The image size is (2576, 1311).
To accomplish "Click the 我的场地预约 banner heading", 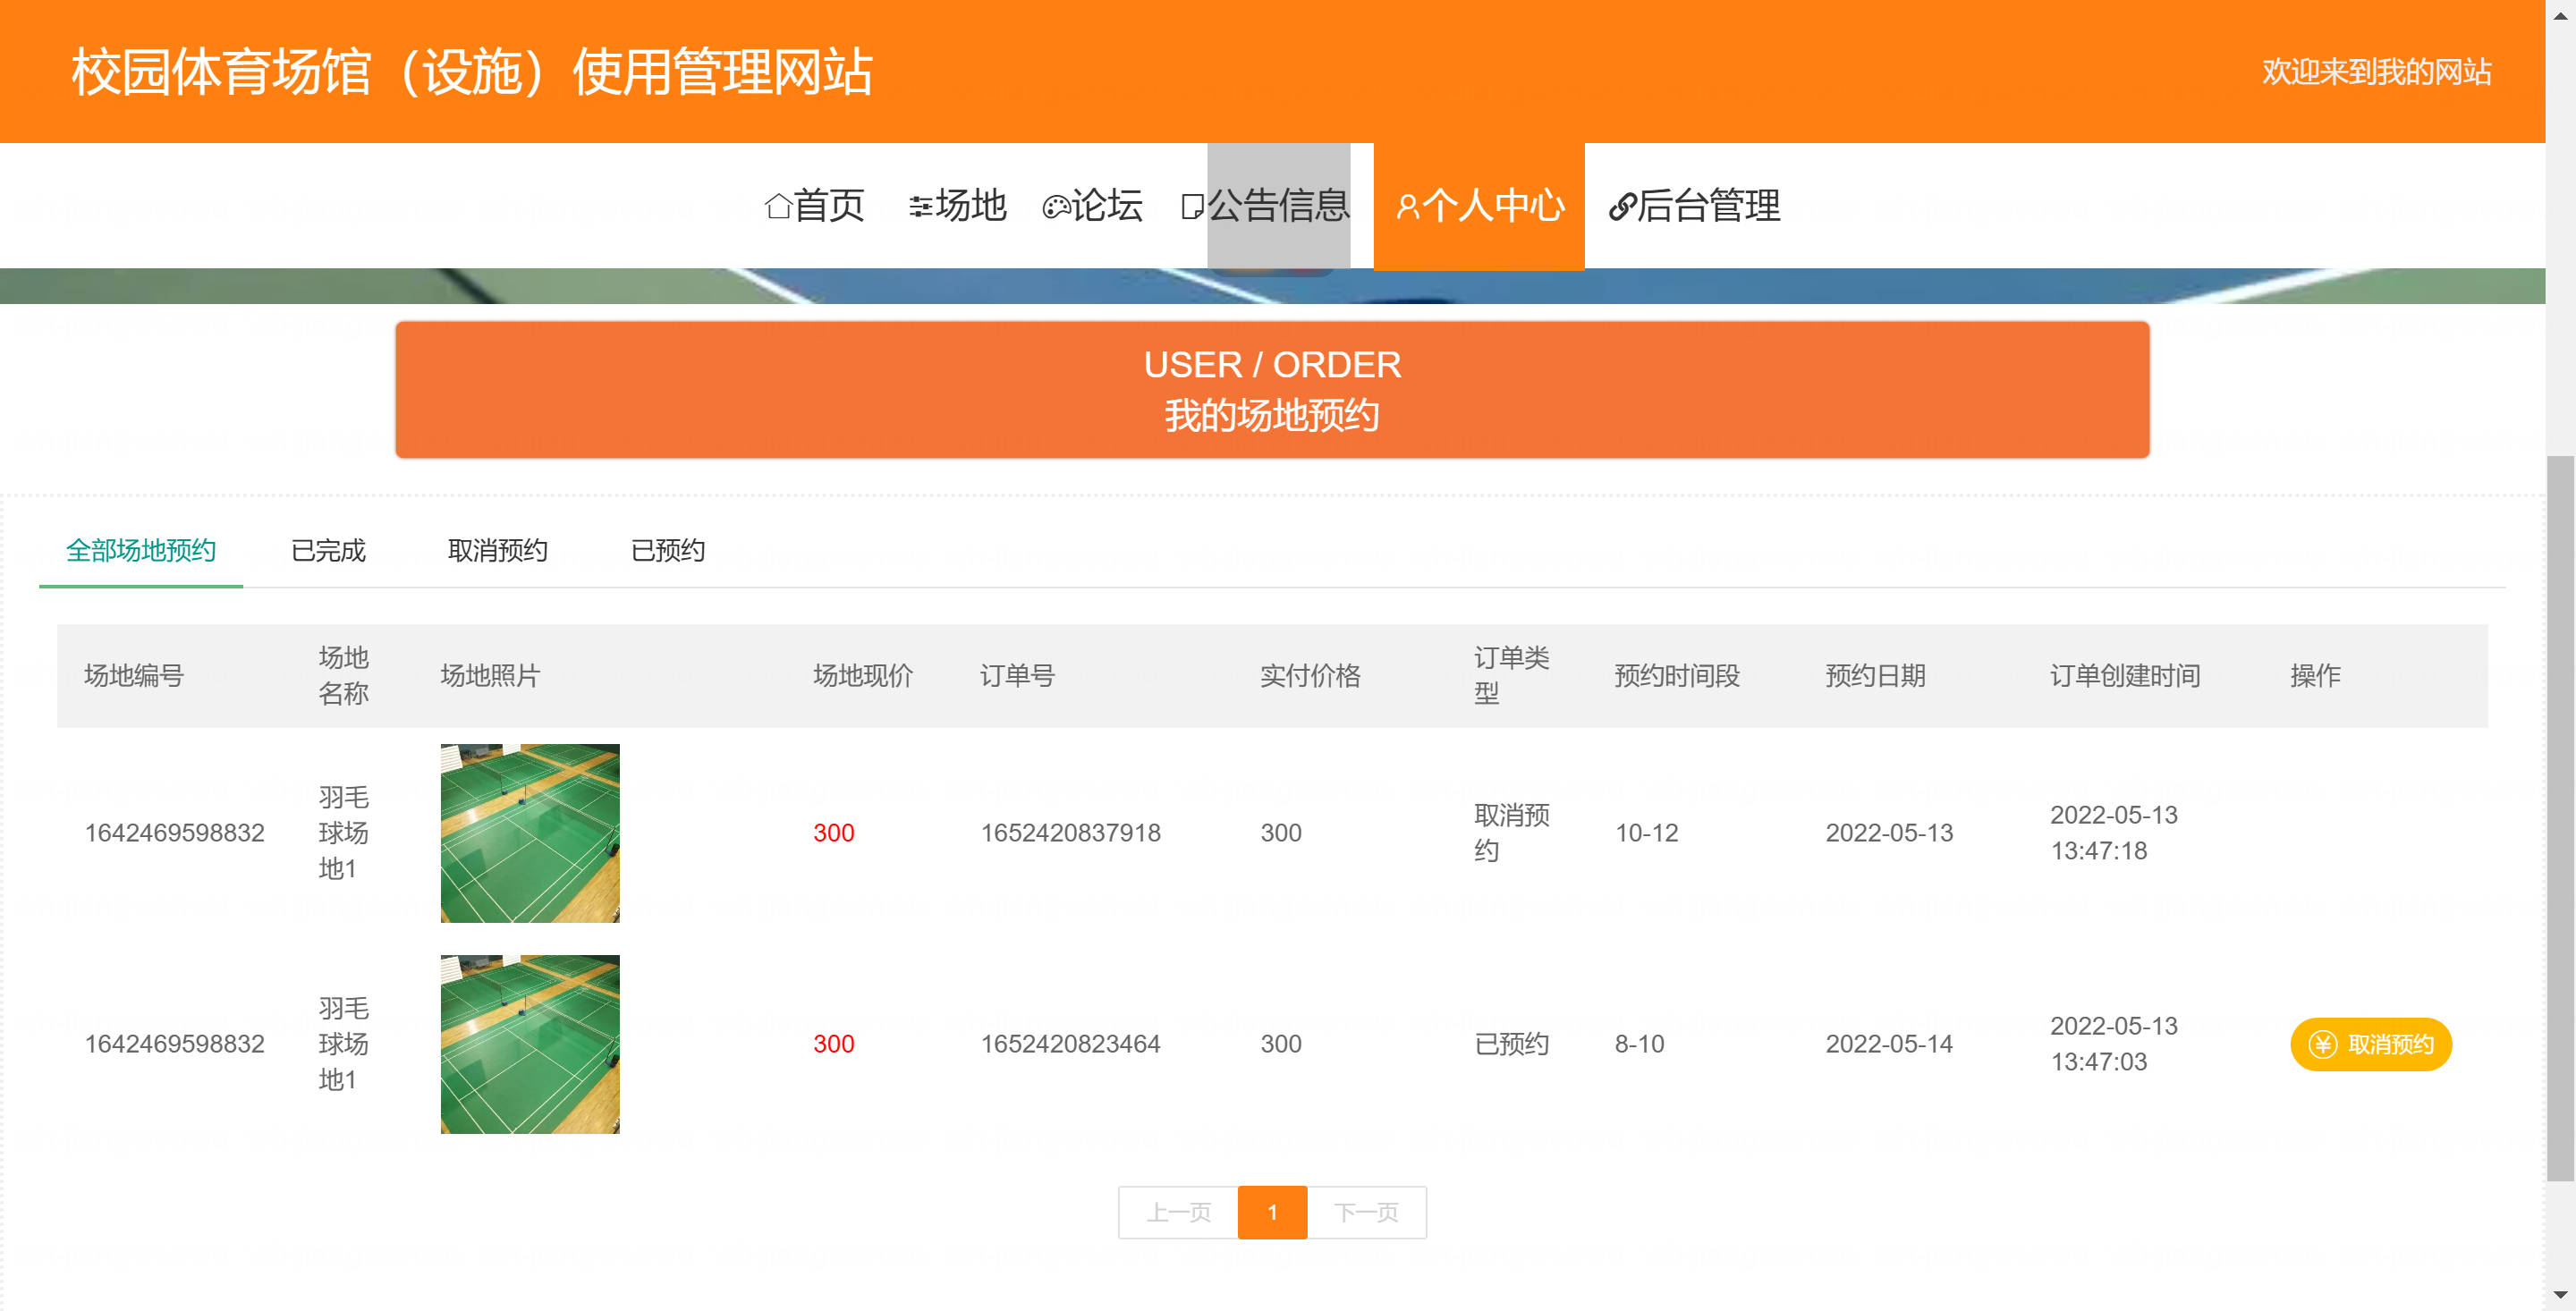I will coord(1272,415).
